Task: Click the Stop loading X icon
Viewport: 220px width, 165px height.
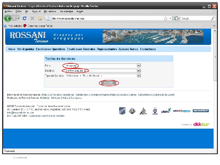Action: point(32,18)
